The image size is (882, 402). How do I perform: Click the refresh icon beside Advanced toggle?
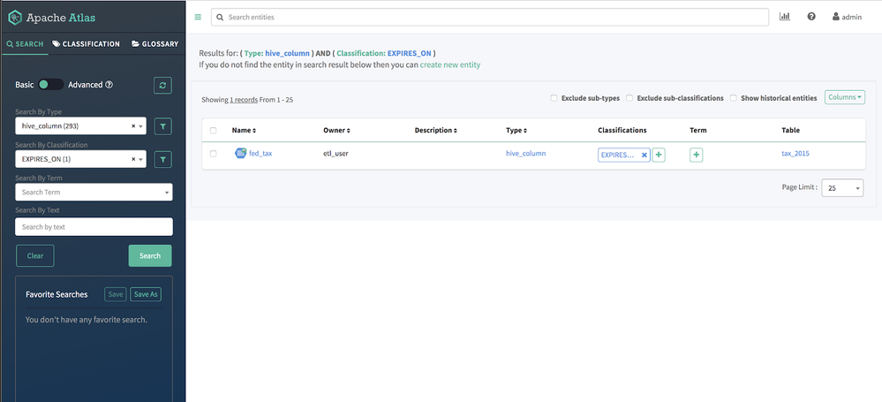coord(162,85)
